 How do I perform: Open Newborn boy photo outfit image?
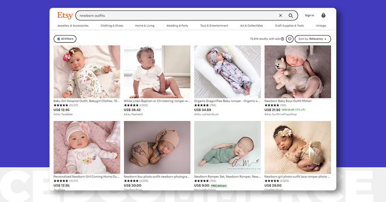[157, 147]
